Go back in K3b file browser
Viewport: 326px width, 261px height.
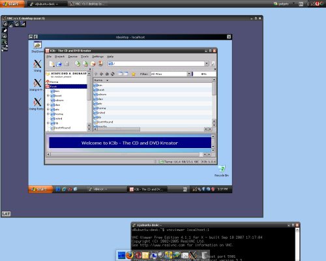tap(101, 74)
